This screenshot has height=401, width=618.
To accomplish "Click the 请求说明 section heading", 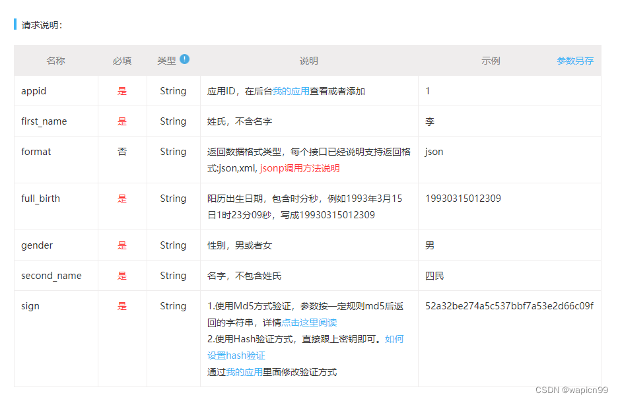I will pyautogui.click(x=42, y=25).
